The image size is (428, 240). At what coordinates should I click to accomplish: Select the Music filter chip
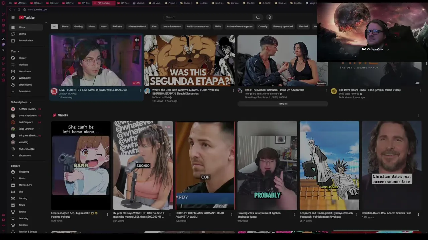[x=65, y=27]
